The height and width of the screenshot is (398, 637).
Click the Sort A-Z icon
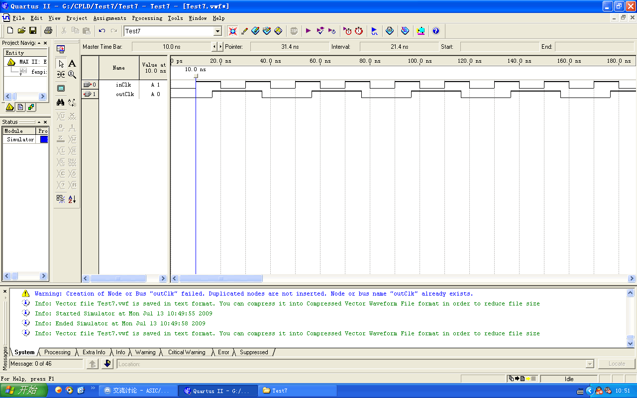72,199
